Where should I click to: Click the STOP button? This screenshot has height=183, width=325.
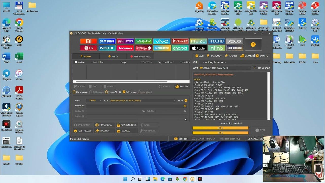260,130
